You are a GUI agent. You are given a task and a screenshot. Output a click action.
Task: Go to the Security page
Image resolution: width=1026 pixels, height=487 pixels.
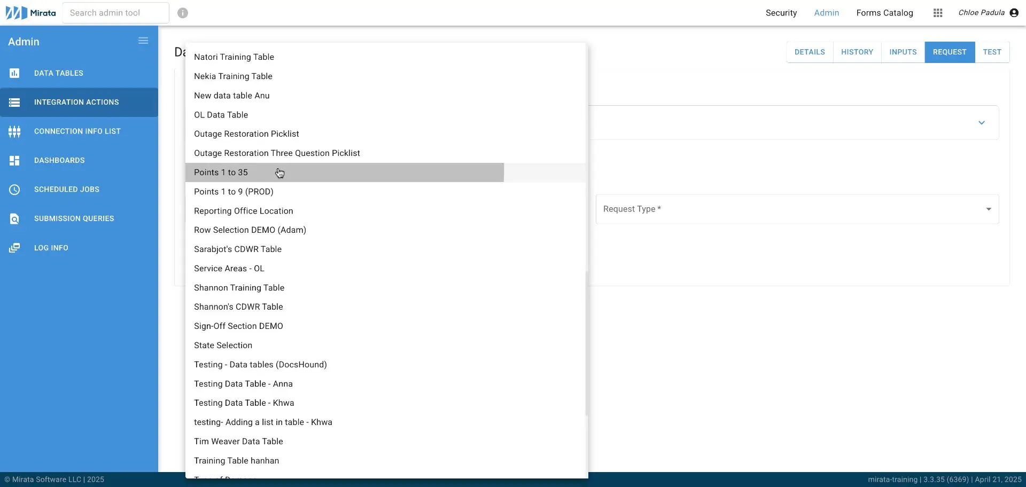point(781,13)
